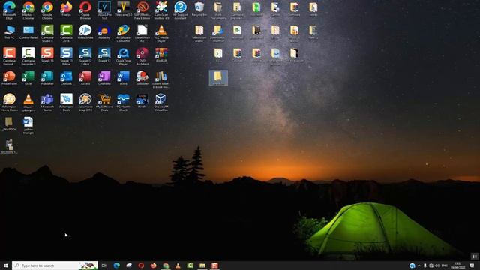480x270 pixels.
Task: Select the Recycle Bin icon
Action: coord(199,8)
